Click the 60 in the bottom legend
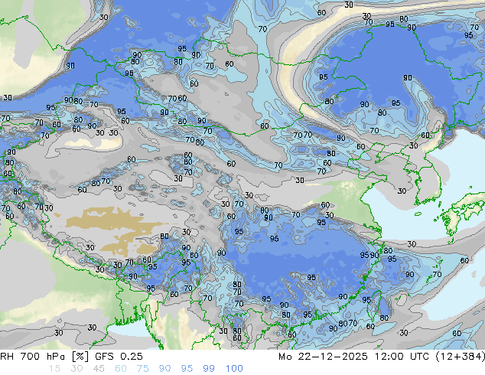485x375 pixels. 121,369
